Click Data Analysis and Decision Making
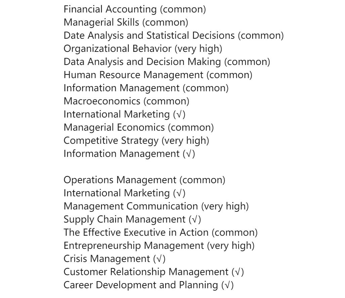Viewport: 345px width, 298px height. pyautogui.click(x=167, y=62)
